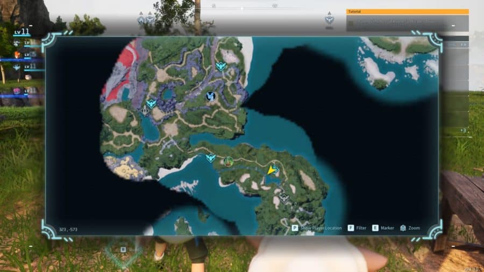484x272 pixels.
Task: Click the pink Pal icon in party list
Action: tap(17, 91)
